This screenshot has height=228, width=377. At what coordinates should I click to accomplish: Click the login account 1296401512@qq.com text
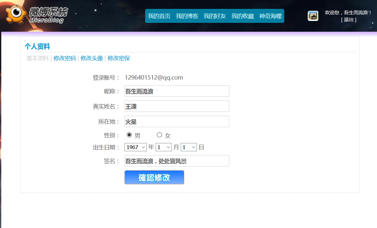(x=154, y=77)
